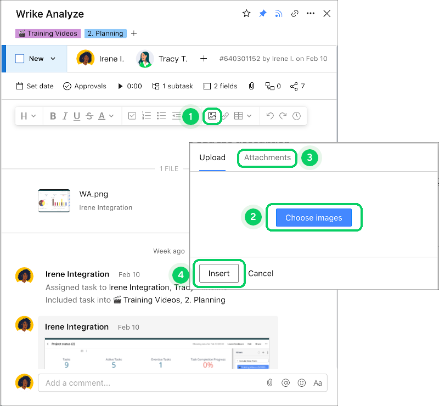Click assignee Tracy T. avatar

click(x=145, y=59)
